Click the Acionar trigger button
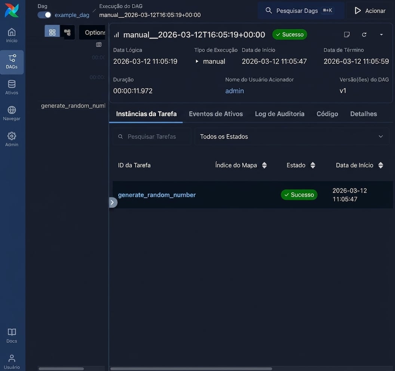This screenshot has height=371, width=395. [370, 10]
